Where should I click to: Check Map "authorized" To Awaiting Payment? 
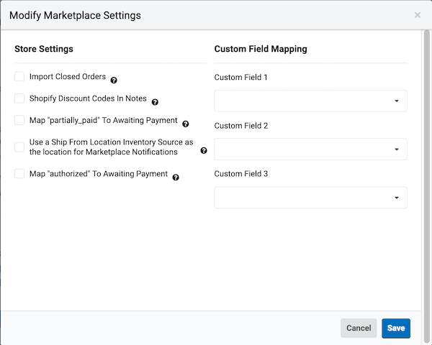[19, 174]
